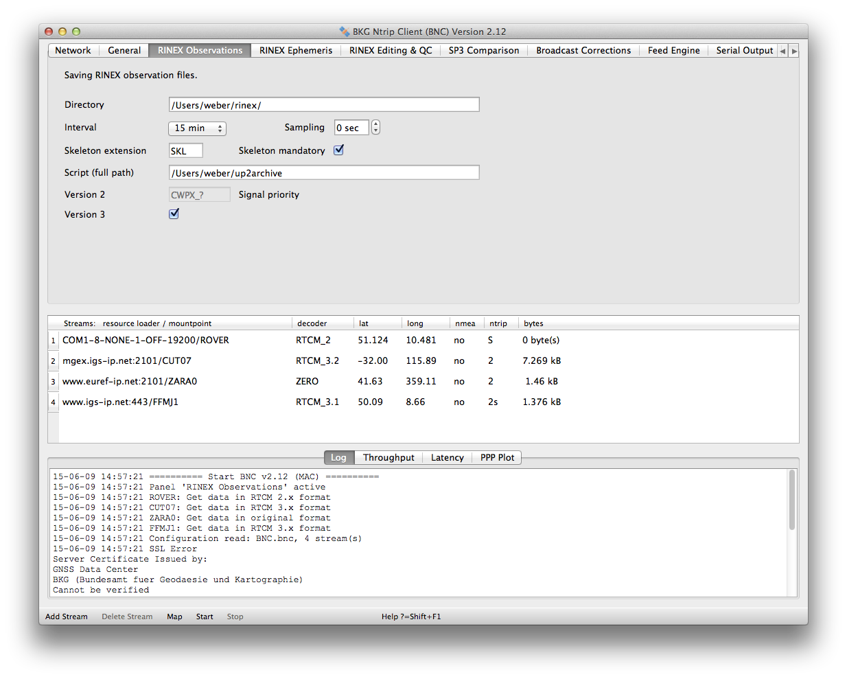Image resolution: width=847 pixels, height=679 pixels.
Task: Show the Throughput panel
Action: (x=388, y=458)
